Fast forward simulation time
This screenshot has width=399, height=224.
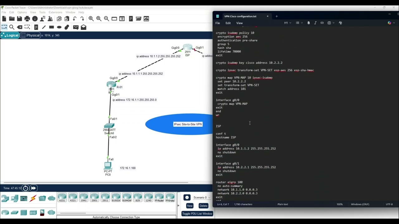33,188
